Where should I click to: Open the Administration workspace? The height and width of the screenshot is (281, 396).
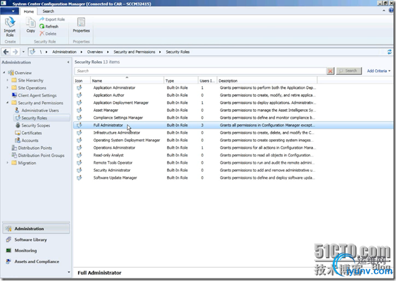[x=36, y=229]
